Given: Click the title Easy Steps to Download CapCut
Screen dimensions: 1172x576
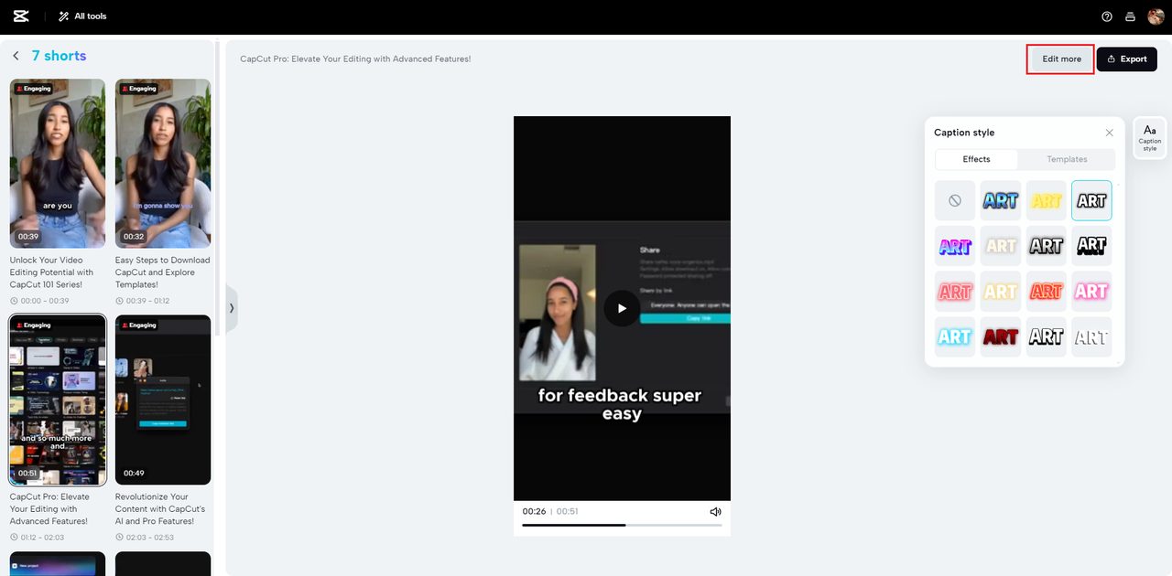Looking at the screenshot, I should pos(163,272).
